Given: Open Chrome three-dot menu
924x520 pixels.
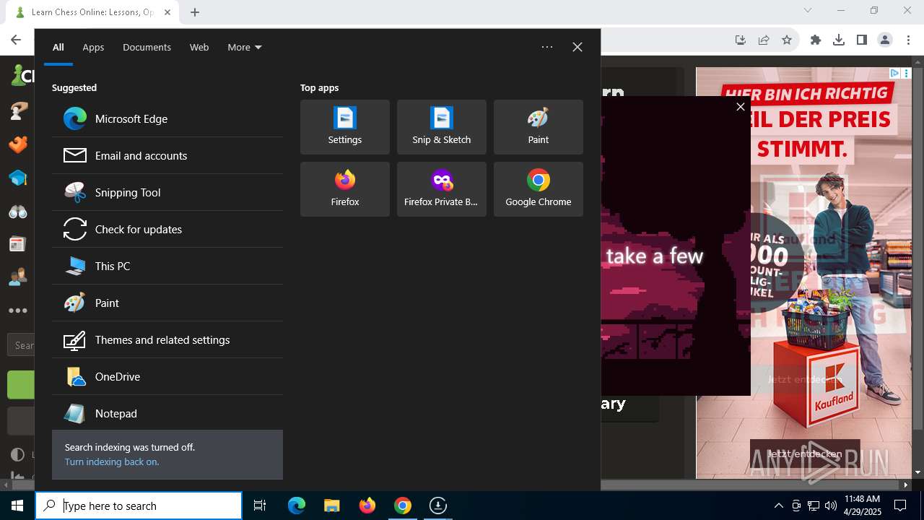Looking at the screenshot, I should (x=908, y=40).
